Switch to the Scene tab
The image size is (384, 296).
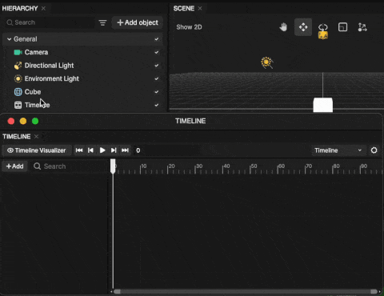click(x=184, y=9)
